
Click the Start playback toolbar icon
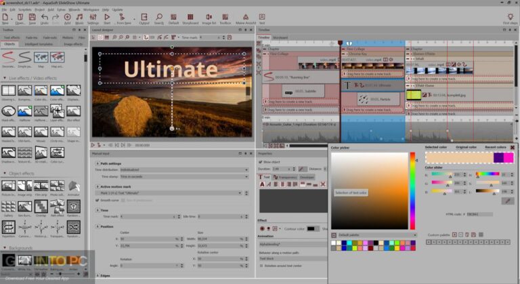[x=107, y=17]
